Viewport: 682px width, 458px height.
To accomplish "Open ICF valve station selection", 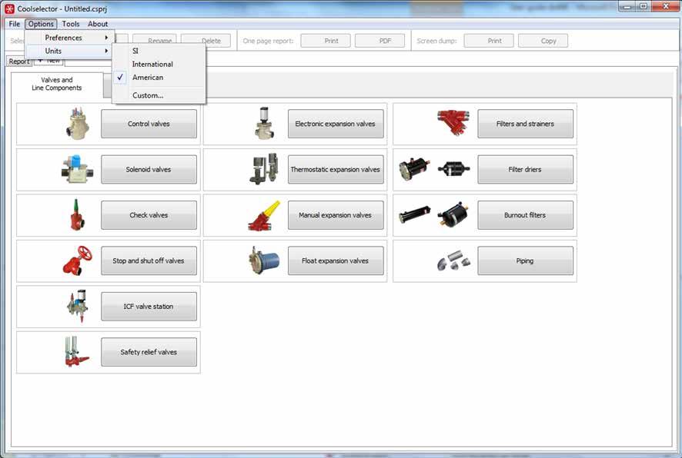I will click(149, 306).
